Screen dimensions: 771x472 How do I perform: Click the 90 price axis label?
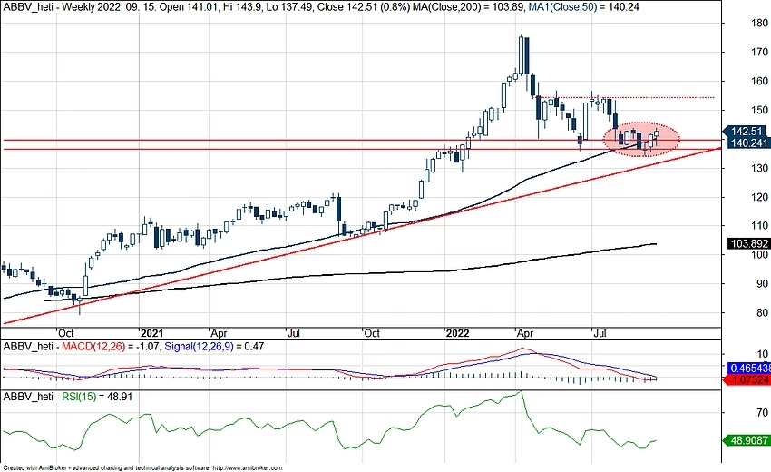[762, 283]
